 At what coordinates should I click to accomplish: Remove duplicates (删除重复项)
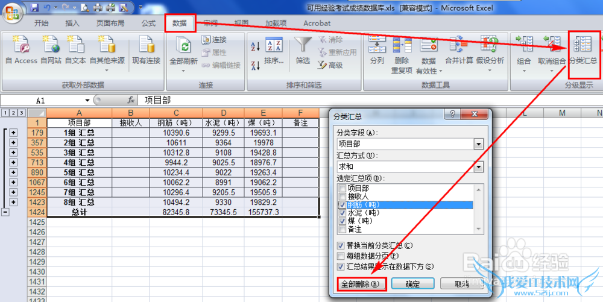[x=402, y=55]
